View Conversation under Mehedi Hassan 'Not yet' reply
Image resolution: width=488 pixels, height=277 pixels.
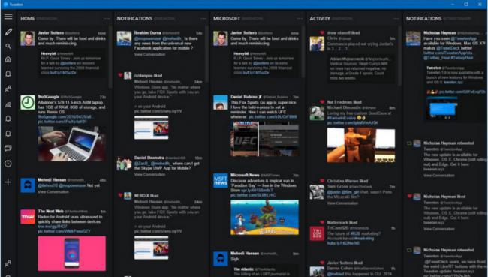click(x=53, y=192)
